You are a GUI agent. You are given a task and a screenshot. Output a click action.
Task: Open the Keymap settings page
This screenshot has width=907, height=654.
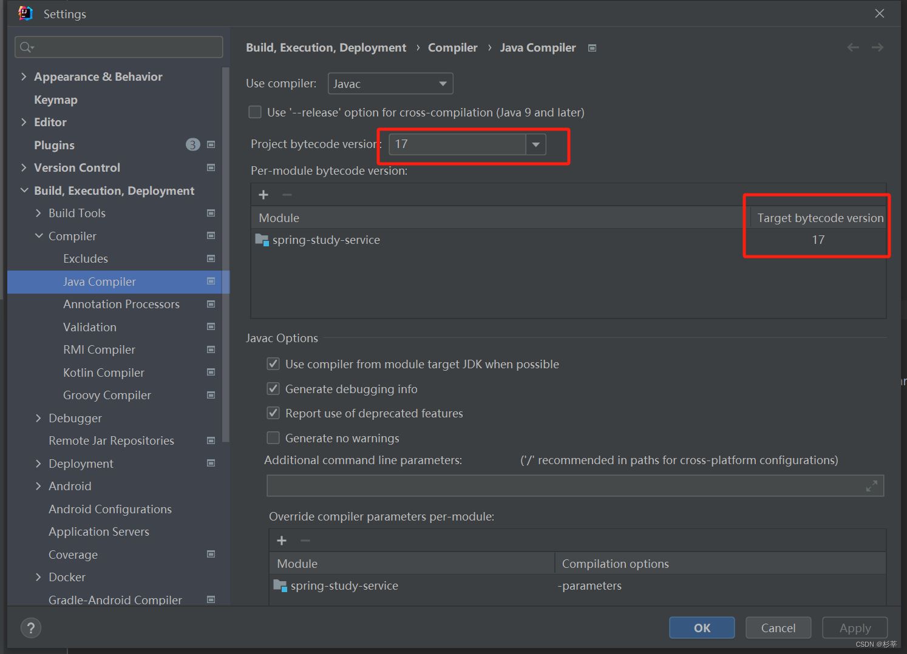click(56, 99)
